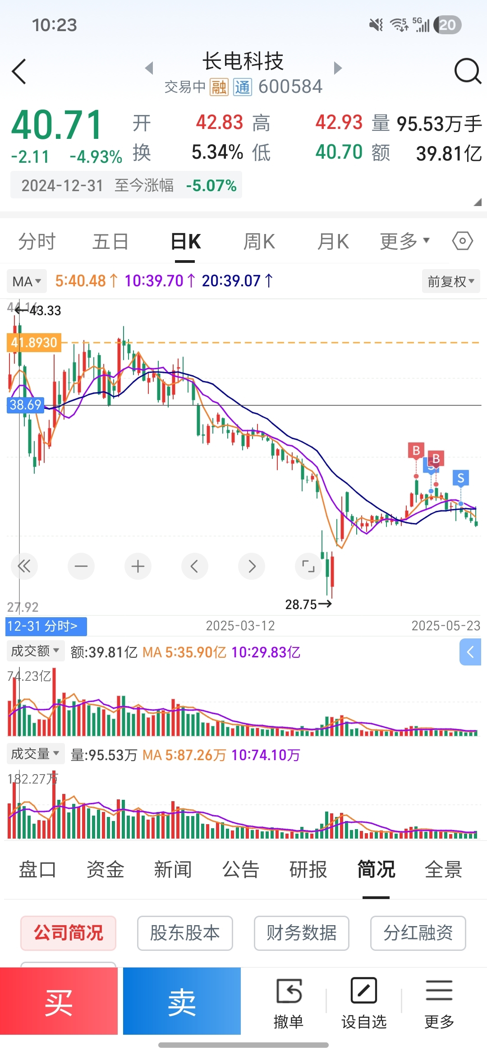Collapse indicator panel with blue arrow
Viewport: 487px width, 1055px height.
tap(470, 652)
